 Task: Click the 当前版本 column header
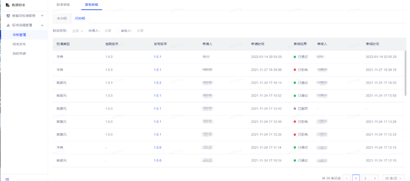click(x=112, y=44)
